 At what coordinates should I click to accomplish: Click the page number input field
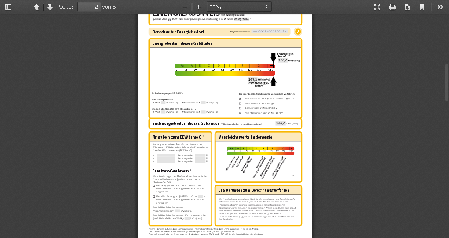click(x=89, y=7)
